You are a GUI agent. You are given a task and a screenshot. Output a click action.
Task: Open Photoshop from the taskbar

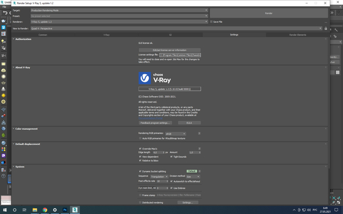65,210
